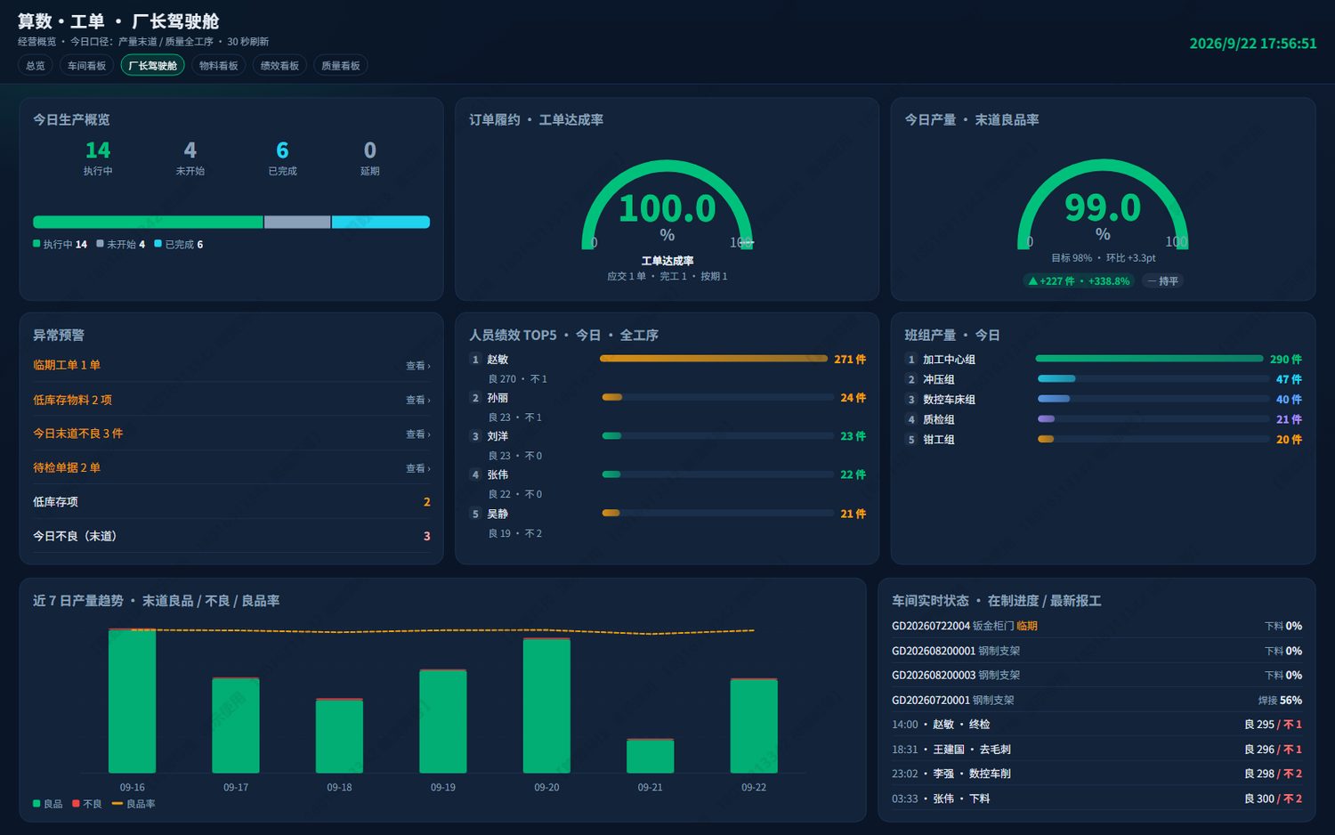Click the 23:02 李强 数控车削 report row
The height and width of the screenshot is (835, 1335).
[x=1096, y=774]
